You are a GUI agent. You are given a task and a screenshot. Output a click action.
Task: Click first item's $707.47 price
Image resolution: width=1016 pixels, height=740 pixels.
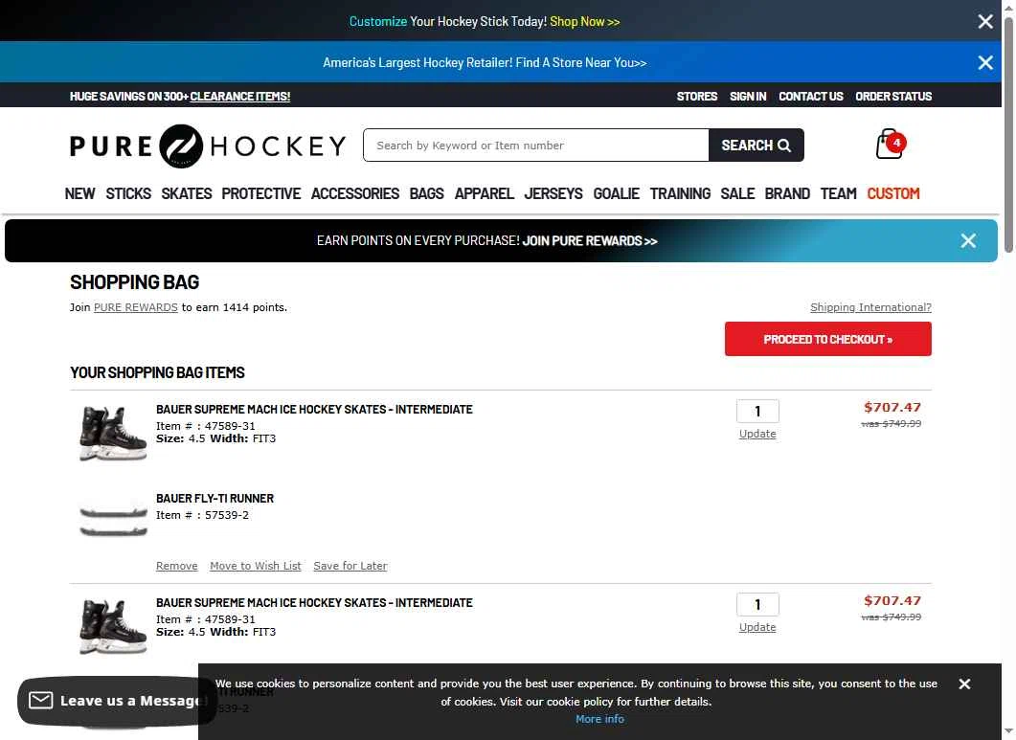click(892, 407)
